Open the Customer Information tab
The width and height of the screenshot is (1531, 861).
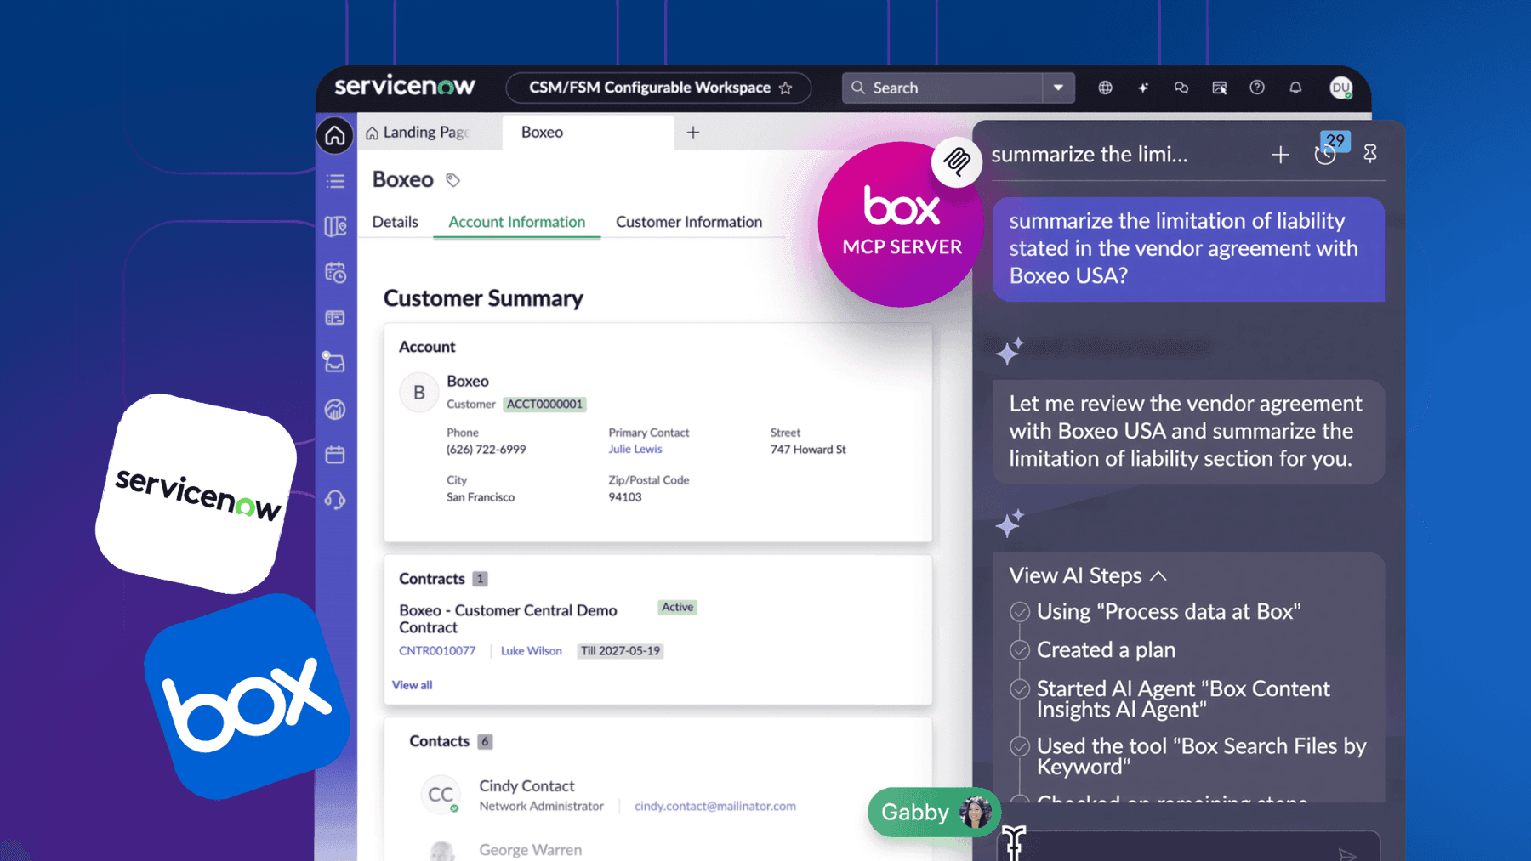coord(689,222)
